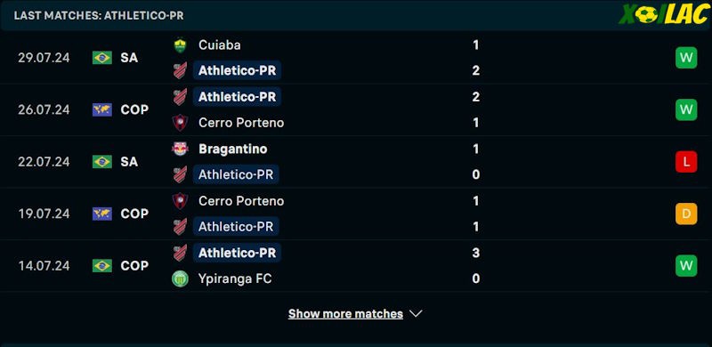The image size is (712, 347).
Task: Click Athletico-PR crest in 14.07.24 match
Action: click(180, 253)
